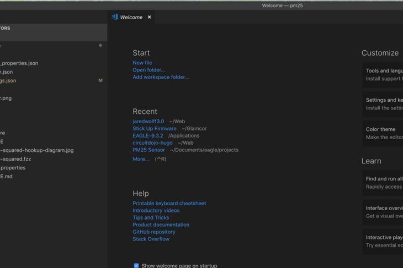Choose Open folder... link
Viewport: 403px width, 268px height.
pyautogui.click(x=149, y=70)
